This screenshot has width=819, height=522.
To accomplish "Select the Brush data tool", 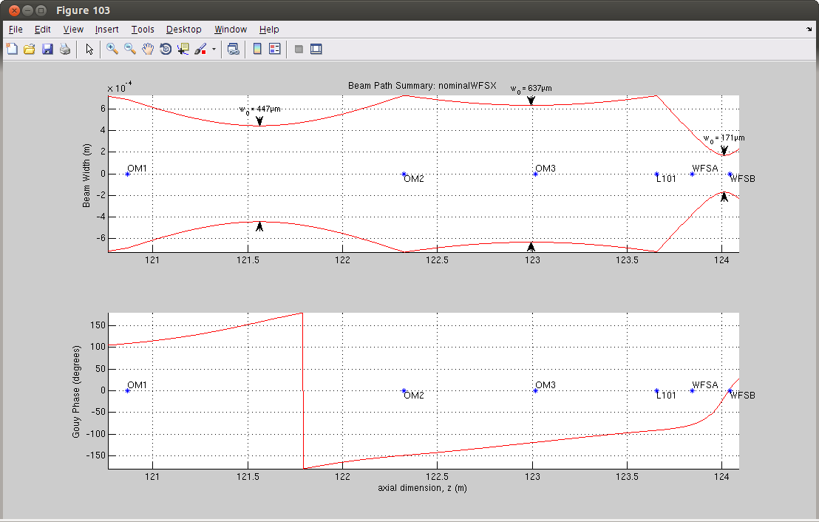I will tap(200, 49).
